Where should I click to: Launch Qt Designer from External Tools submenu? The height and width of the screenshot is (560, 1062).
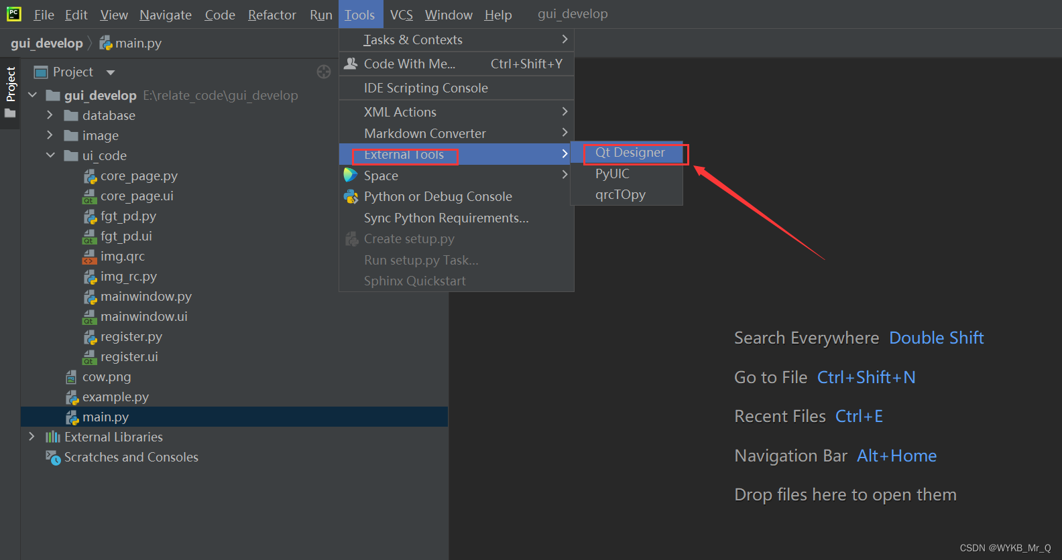pyautogui.click(x=630, y=153)
